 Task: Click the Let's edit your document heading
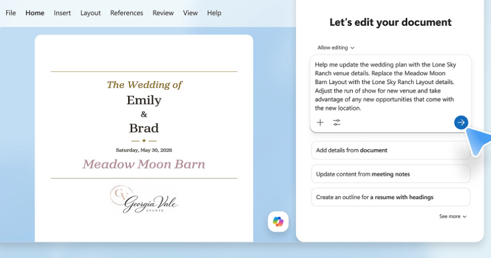coord(390,22)
